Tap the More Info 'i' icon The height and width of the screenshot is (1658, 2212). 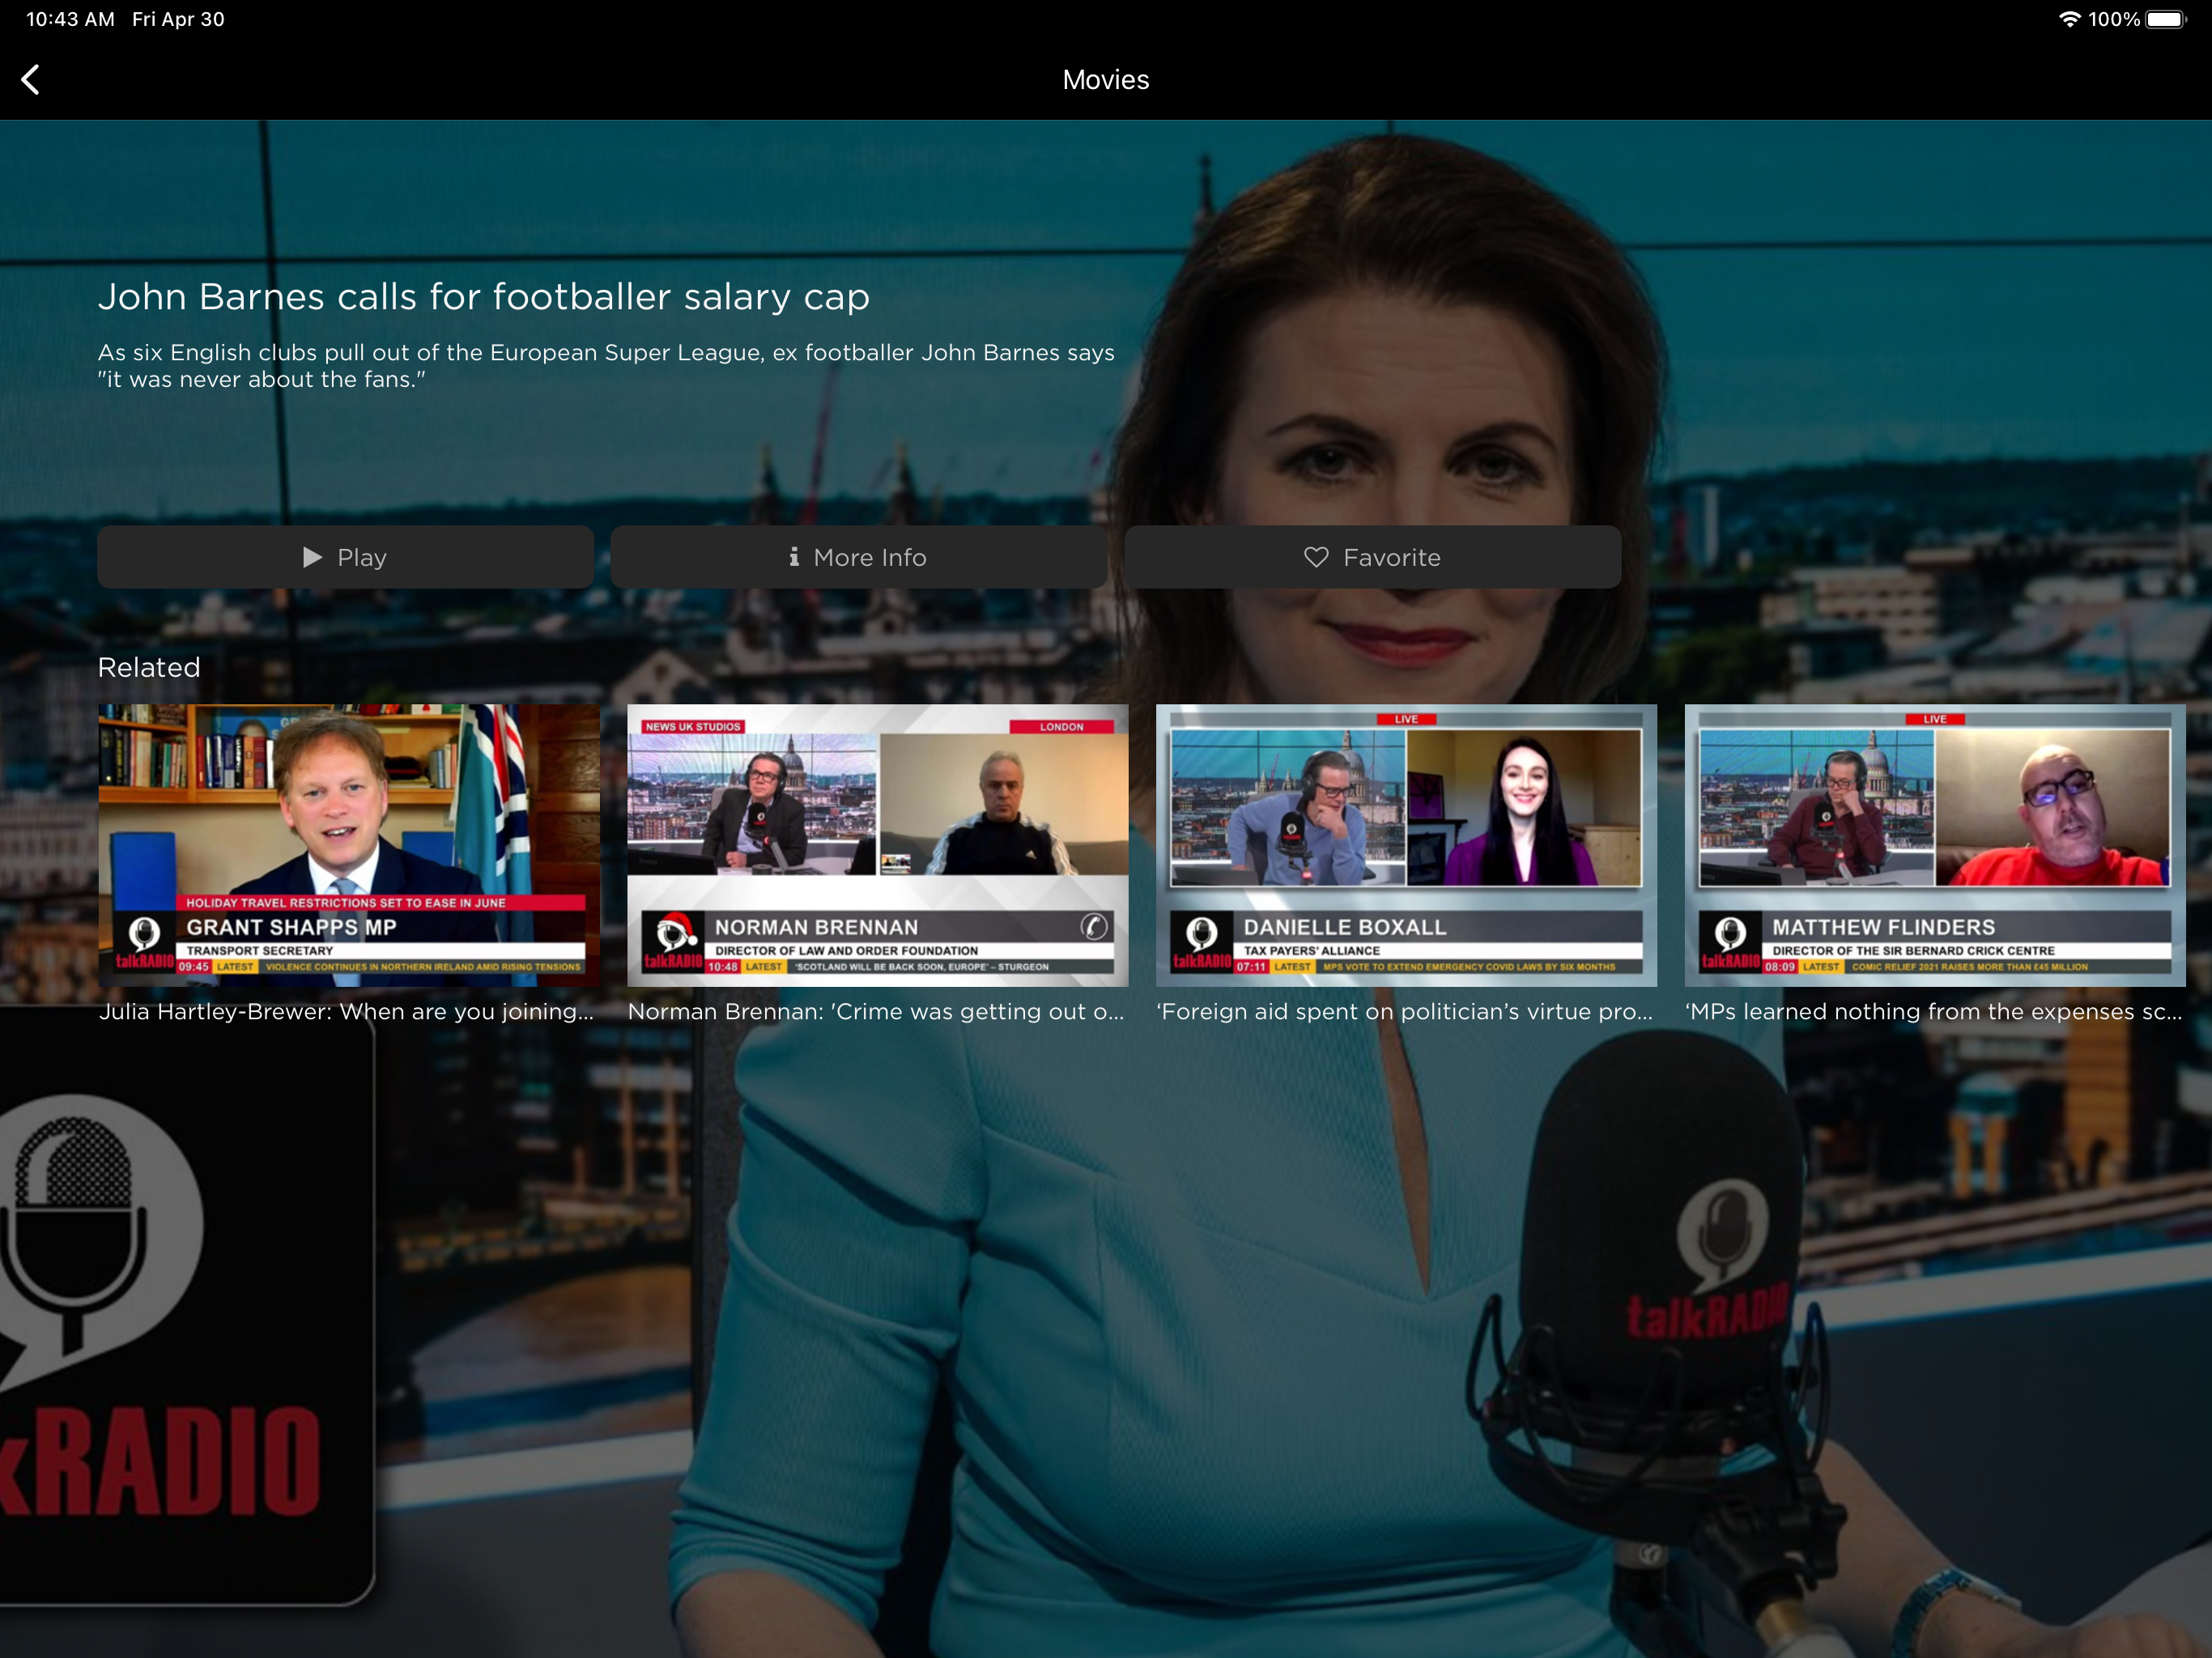pos(794,557)
